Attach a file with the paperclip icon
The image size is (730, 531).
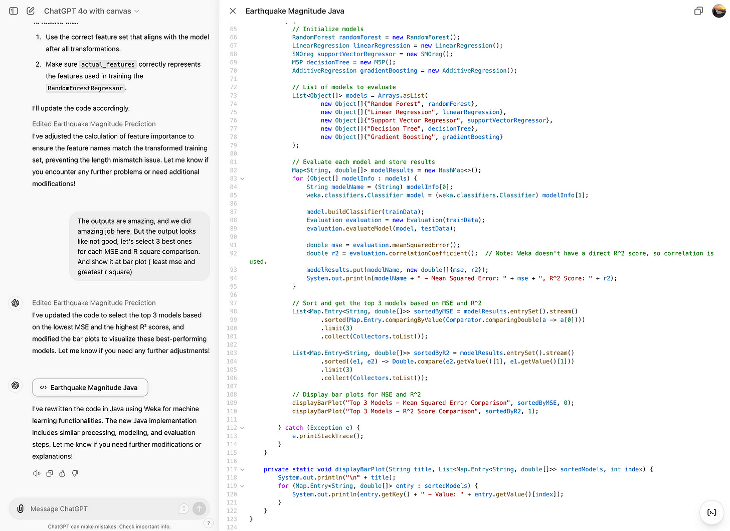20,508
